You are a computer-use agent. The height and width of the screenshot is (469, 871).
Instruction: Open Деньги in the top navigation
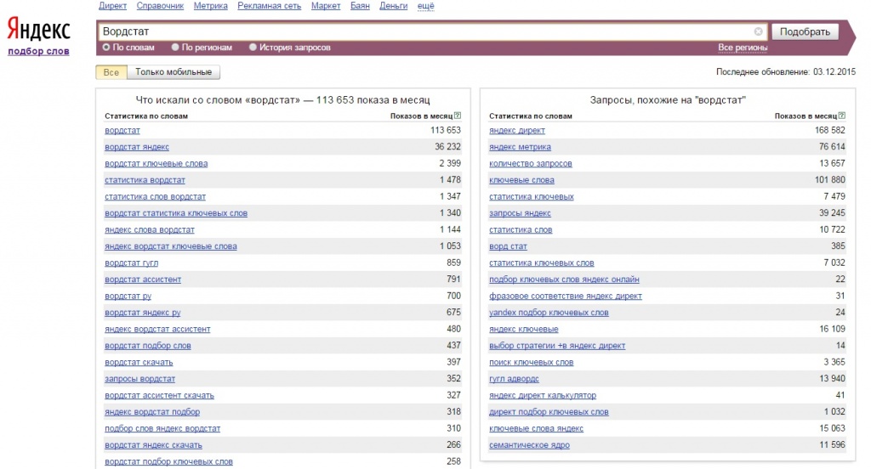(393, 6)
